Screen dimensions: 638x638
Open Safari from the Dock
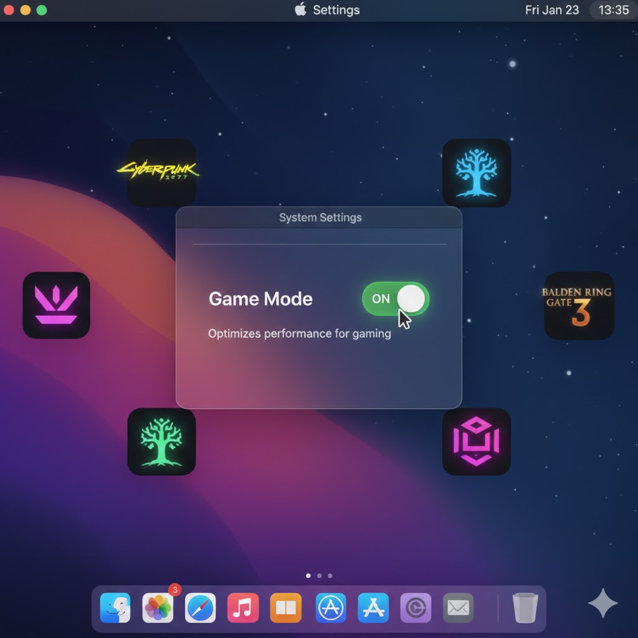pos(201,607)
